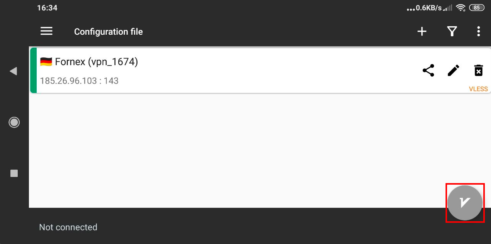
Task: Click the 185.26.96.103 : 143 address
Action: click(79, 81)
